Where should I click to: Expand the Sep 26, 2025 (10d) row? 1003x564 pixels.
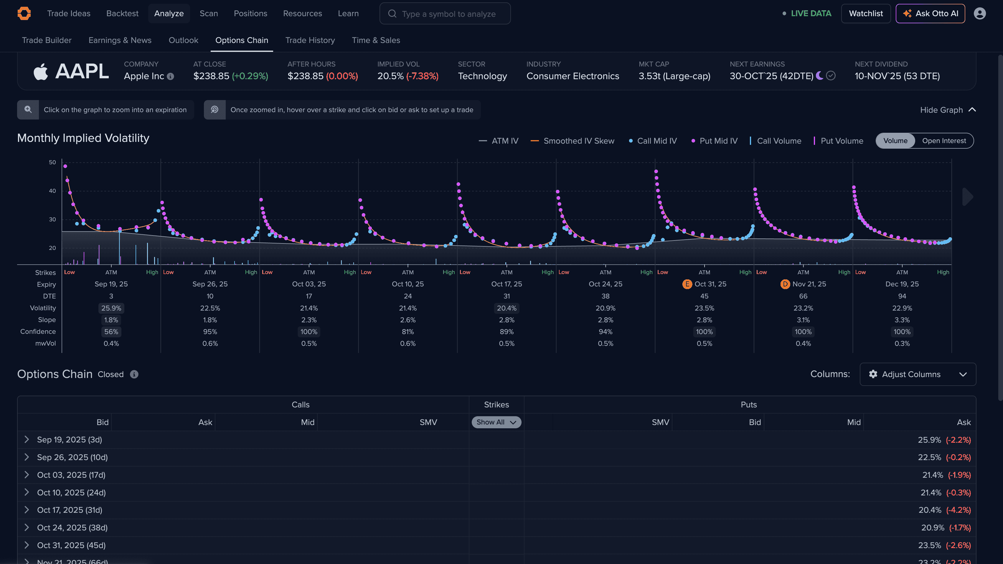[27, 457]
